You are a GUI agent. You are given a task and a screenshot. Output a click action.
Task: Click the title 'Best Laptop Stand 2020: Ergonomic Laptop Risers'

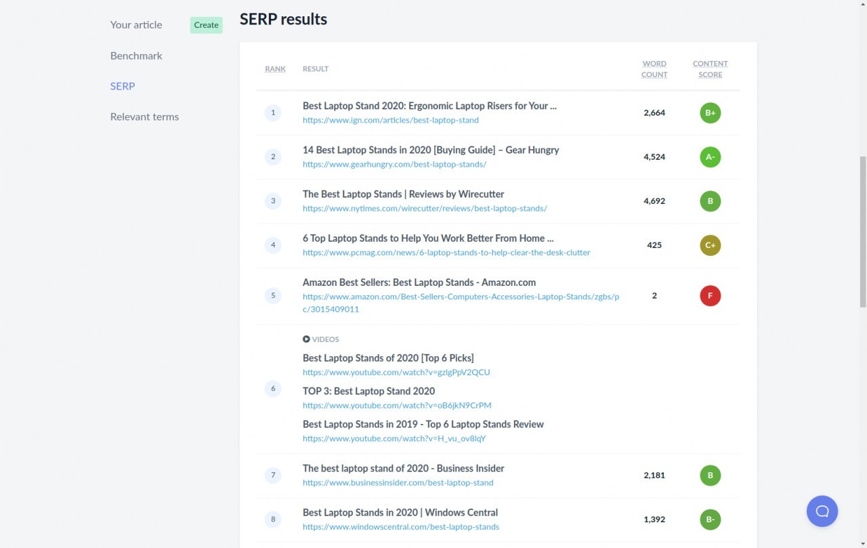coord(429,106)
